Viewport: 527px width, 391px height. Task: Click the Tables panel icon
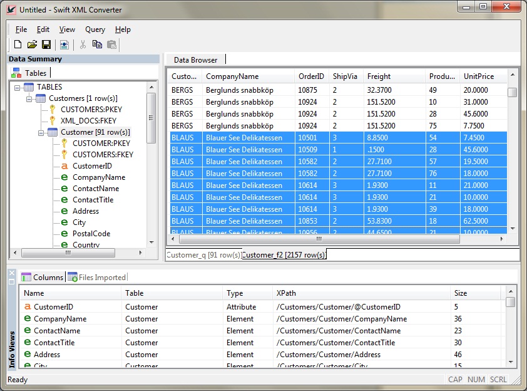pyautogui.click(x=16, y=73)
